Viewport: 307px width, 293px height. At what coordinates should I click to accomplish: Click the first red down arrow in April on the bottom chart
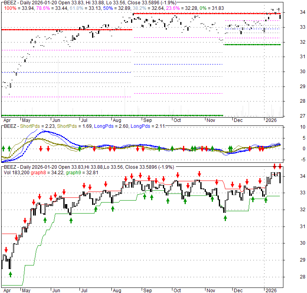[6, 249]
